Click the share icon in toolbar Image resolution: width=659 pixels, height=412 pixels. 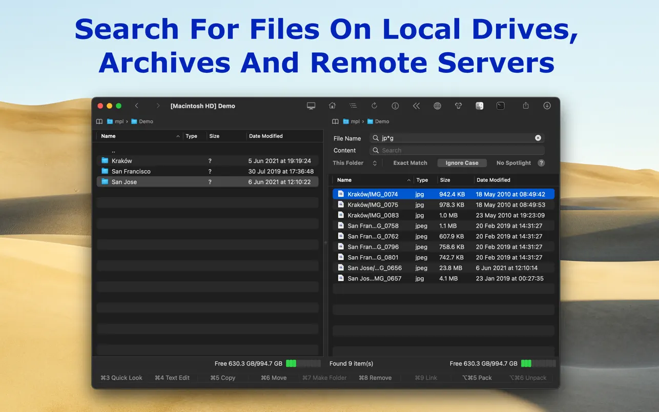click(x=526, y=106)
